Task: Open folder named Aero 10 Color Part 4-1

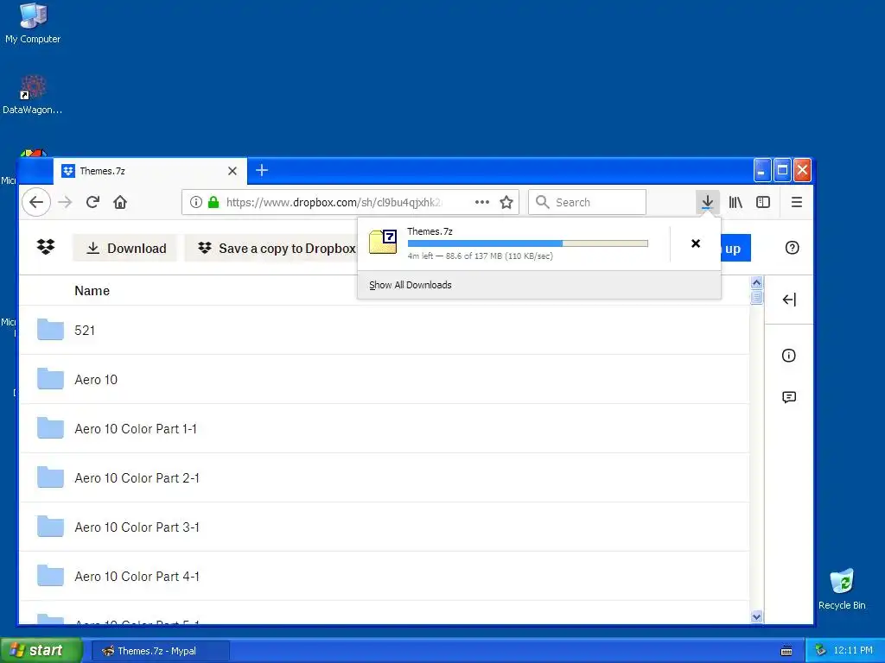Action: click(x=137, y=576)
